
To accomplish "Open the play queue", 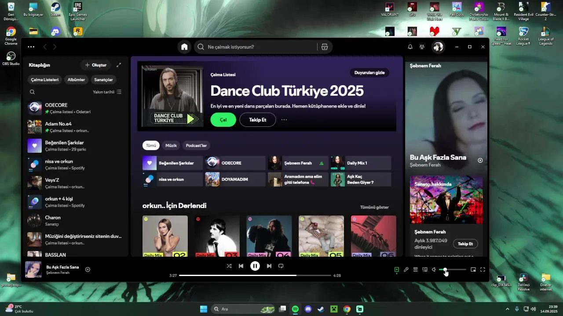I will pyautogui.click(x=415, y=269).
